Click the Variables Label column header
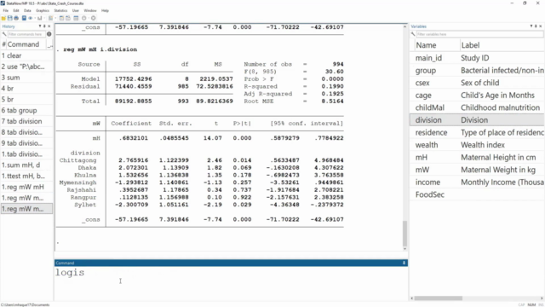The height and width of the screenshot is (307, 545). click(x=470, y=45)
